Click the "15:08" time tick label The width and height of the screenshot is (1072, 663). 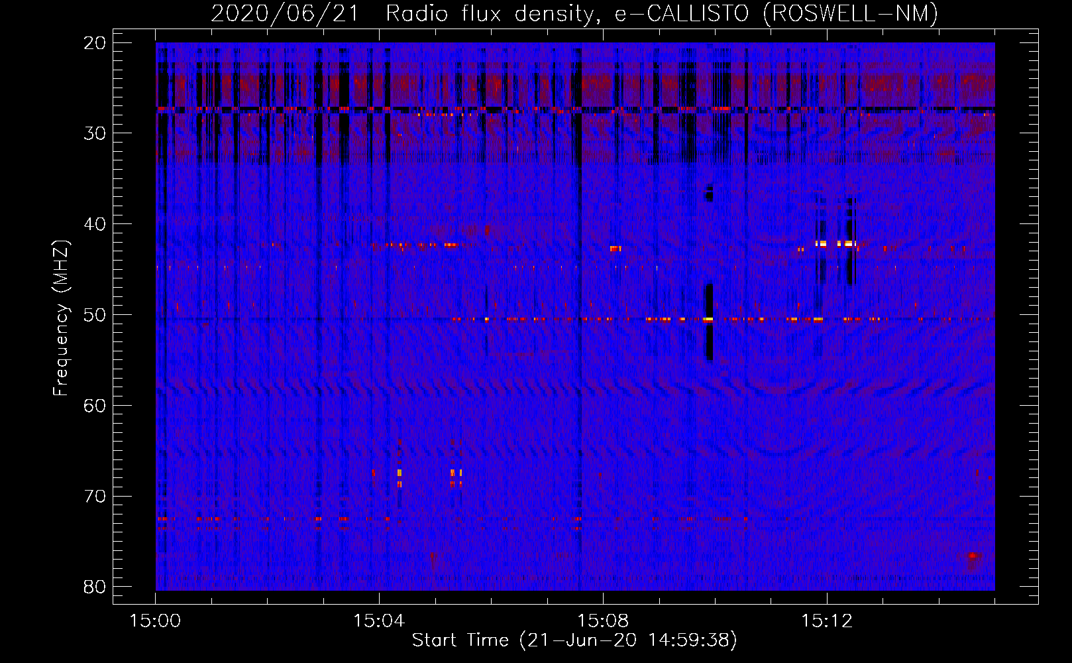click(x=603, y=621)
